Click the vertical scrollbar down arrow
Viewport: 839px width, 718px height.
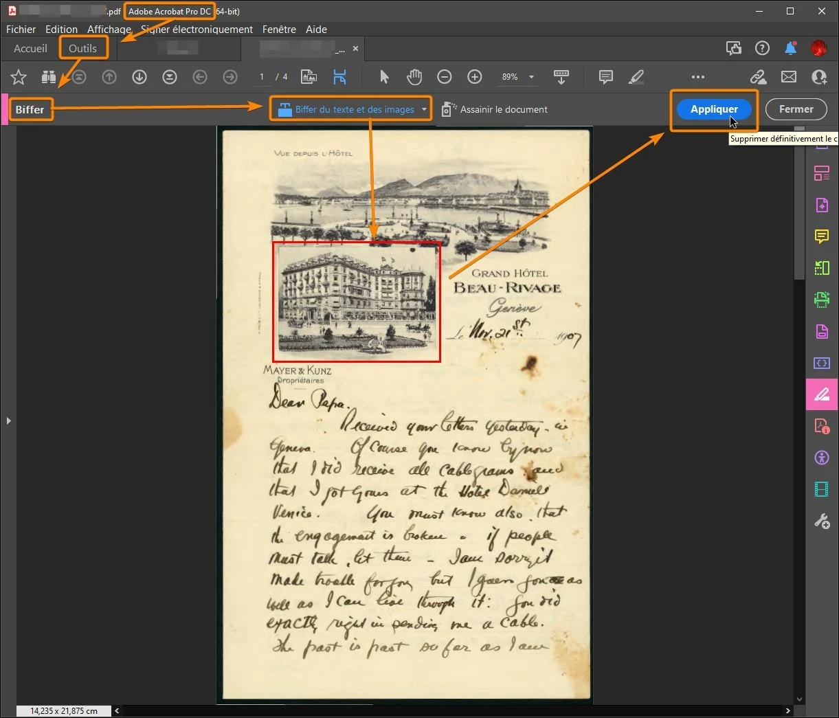[798, 699]
